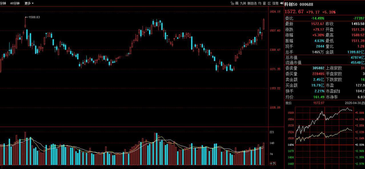365x169 pixels.
Task: Click the mini intraday trend chart
Action: point(324,138)
